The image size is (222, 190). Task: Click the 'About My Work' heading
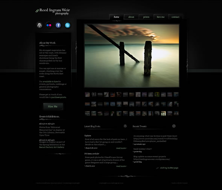tap(47, 43)
